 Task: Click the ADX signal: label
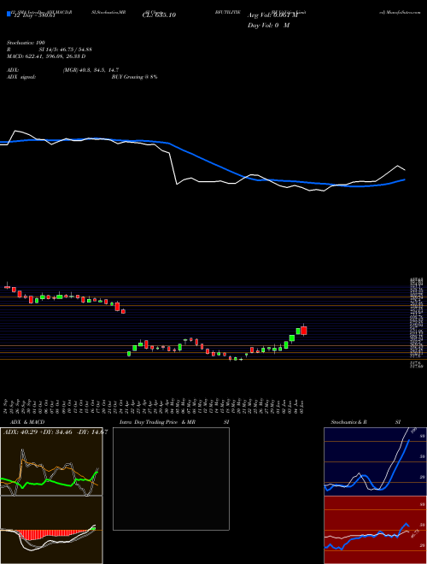coord(21,77)
